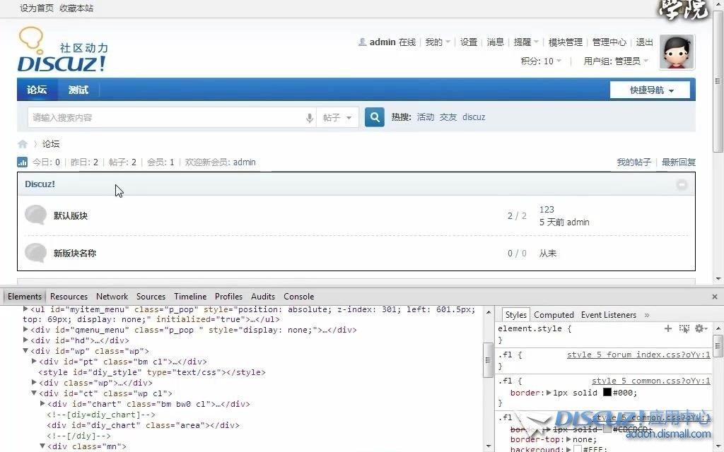The image size is (724, 452).
Task: Click the Toggle Element State icon
Action: (x=684, y=328)
